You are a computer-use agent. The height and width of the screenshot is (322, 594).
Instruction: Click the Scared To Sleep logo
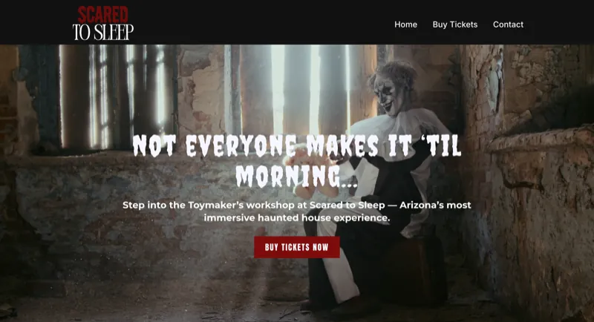(x=103, y=23)
